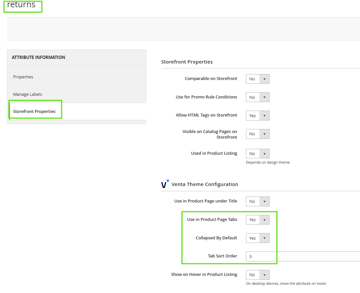Open the Visible on Catalog Pages dropdown

[257, 134]
